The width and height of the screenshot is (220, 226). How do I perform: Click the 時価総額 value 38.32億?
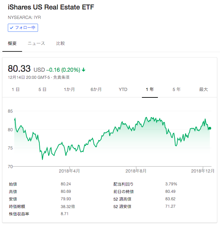(x=68, y=206)
